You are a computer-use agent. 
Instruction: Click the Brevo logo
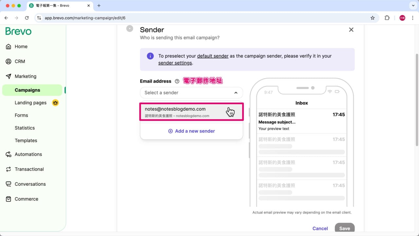point(18,31)
